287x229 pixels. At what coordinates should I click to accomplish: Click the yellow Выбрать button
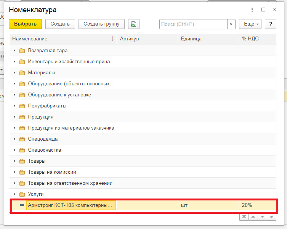tap(25, 24)
